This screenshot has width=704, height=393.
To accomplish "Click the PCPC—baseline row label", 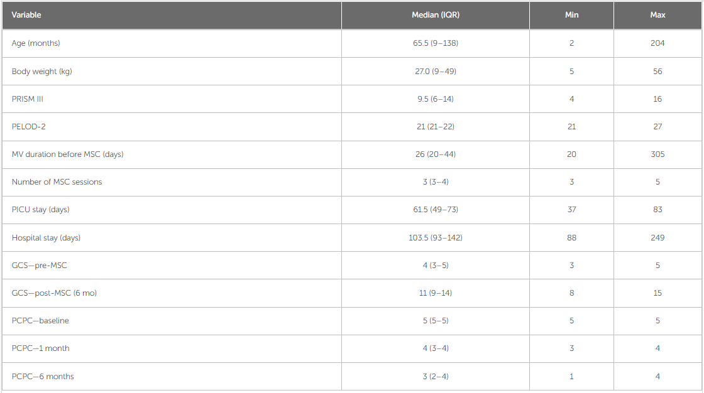I will coord(40,321).
